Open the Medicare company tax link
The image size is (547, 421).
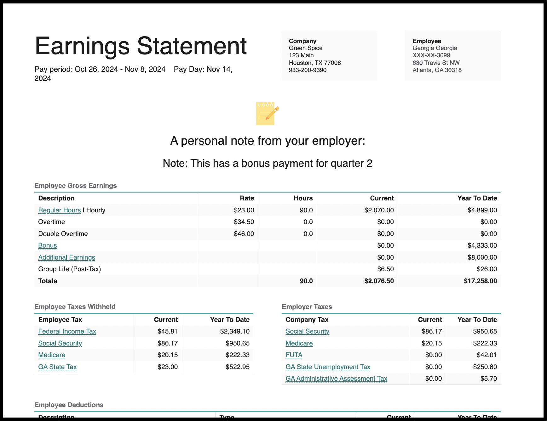(299, 343)
